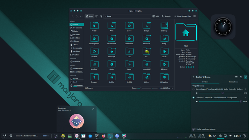Open the Reddit folder
Viewport: 249px width, 140px height.
pyautogui.click(x=129, y=78)
